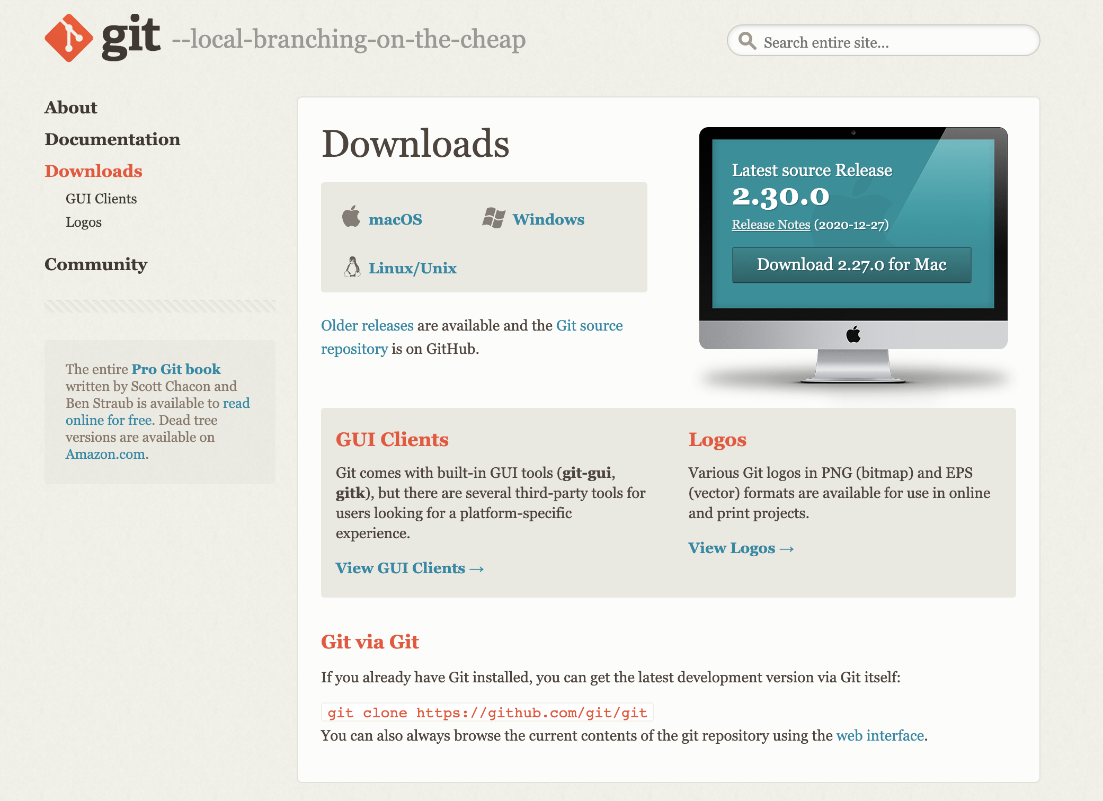Image resolution: width=1103 pixels, height=801 pixels.
Task: Open the Amazon.com link
Action: click(x=105, y=454)
